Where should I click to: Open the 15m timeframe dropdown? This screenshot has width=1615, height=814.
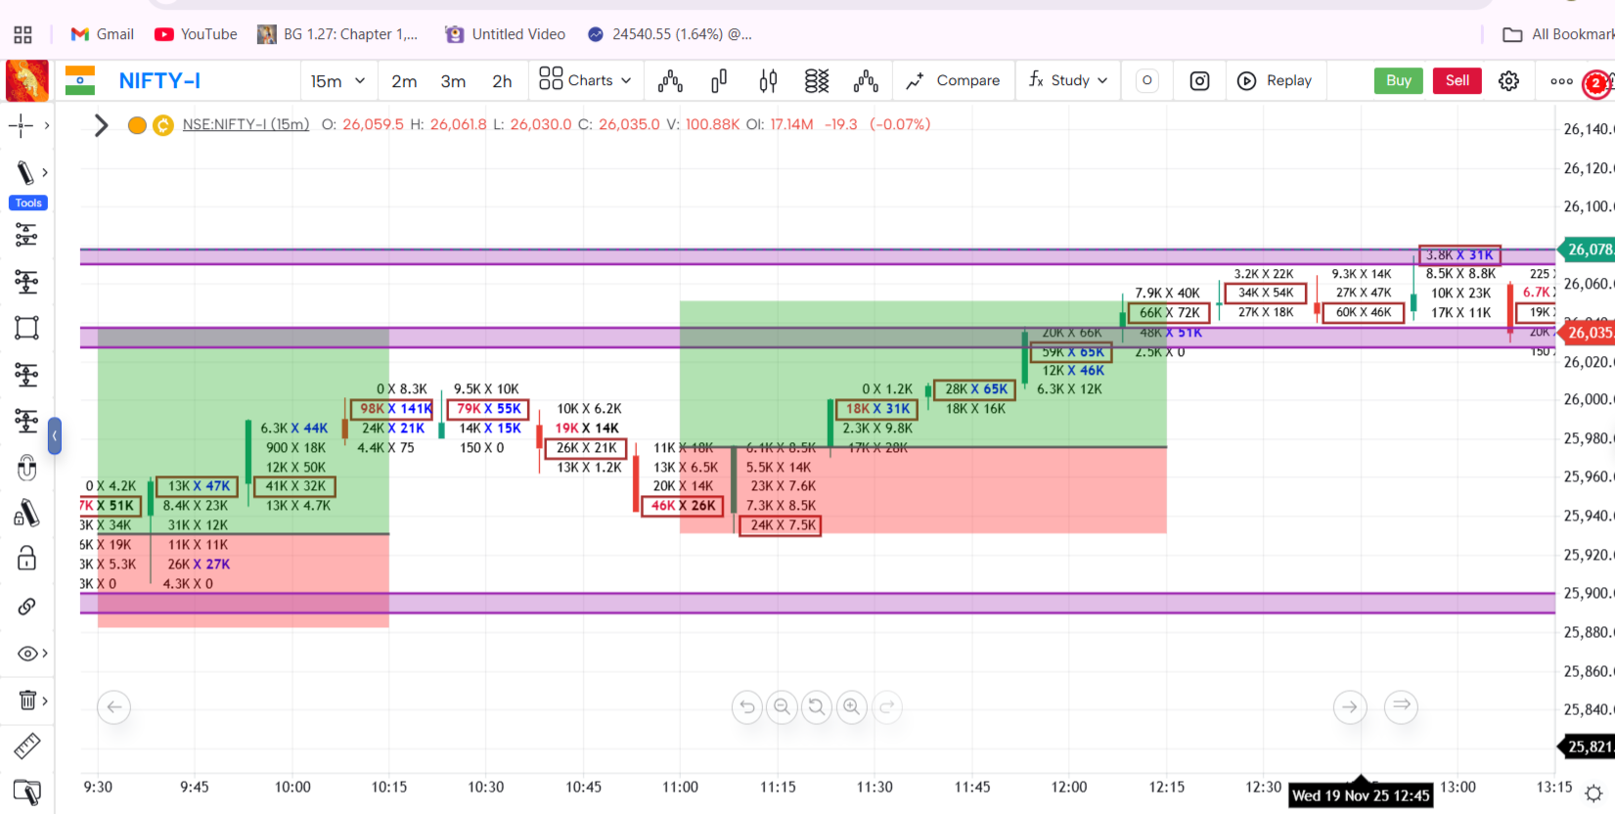tap(337, 81)
